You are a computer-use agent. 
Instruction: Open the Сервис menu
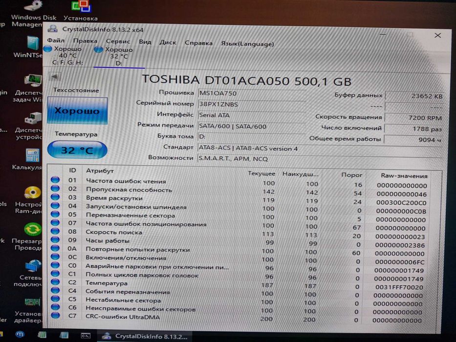point(118,42)
